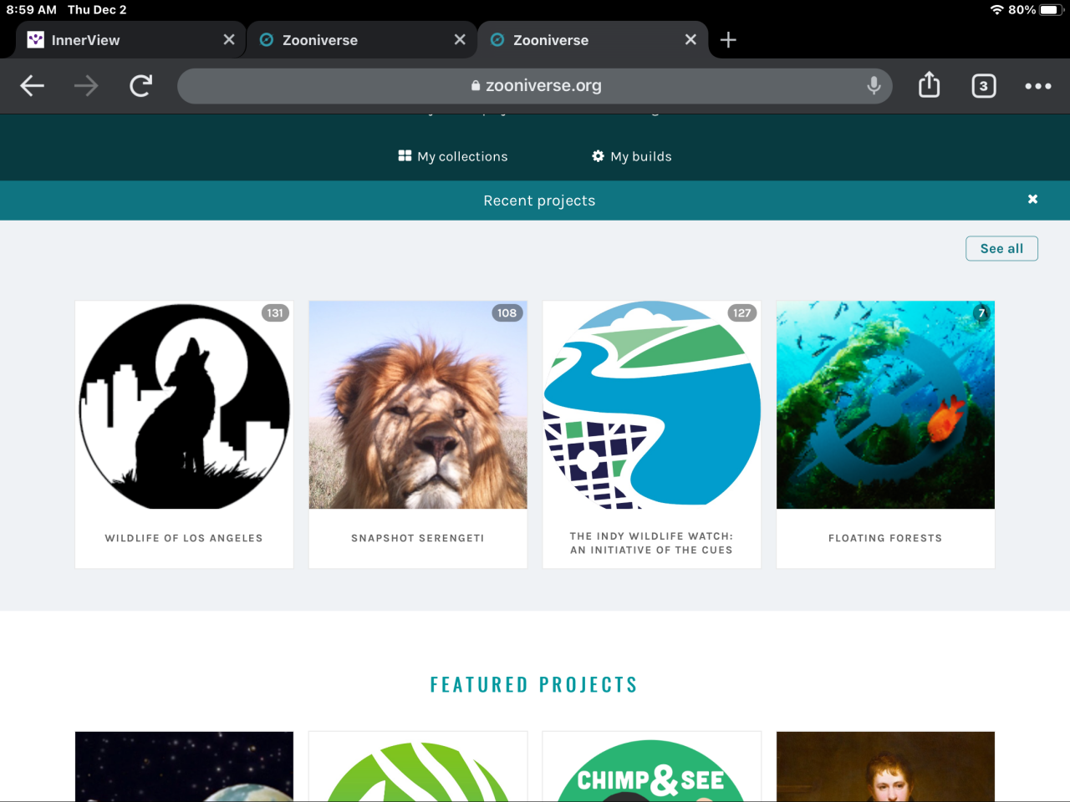Open the Snapshot Serengeti lion thumbnail
1070x802 pixels.
(x=418, y=405)
